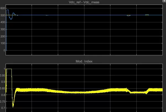Click the 200 y-axis tick label
166x112 pixels.
2,36
